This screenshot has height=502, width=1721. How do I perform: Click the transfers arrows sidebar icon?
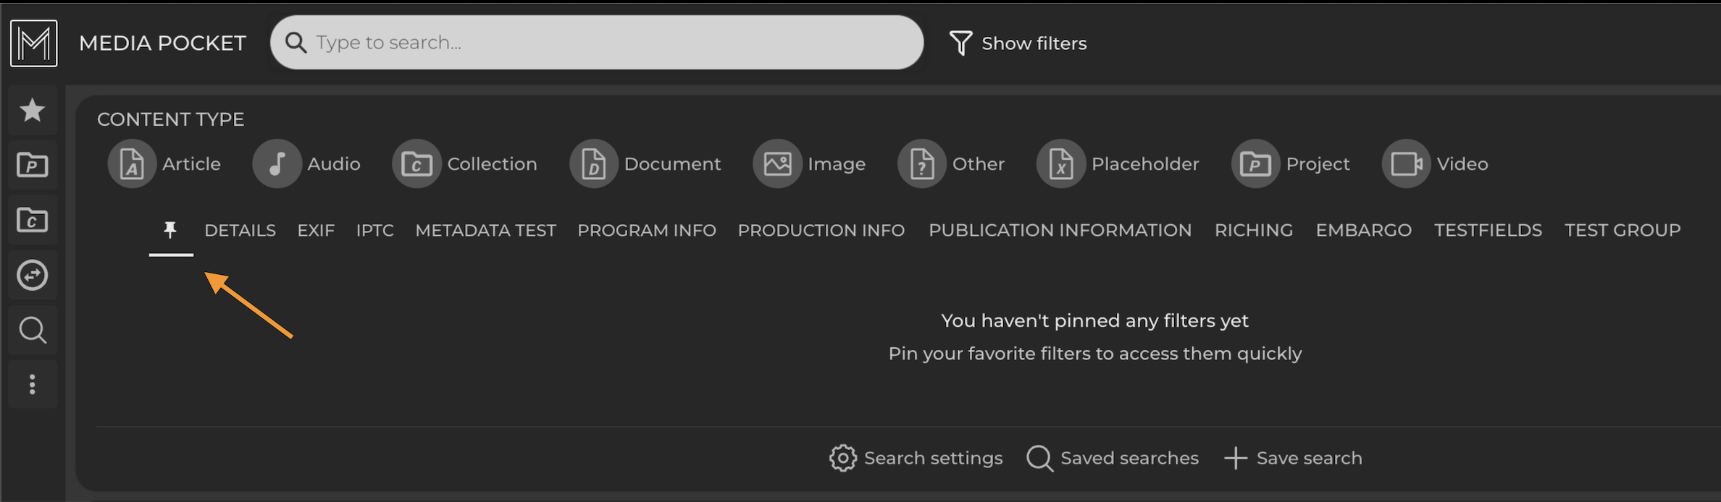33,276
